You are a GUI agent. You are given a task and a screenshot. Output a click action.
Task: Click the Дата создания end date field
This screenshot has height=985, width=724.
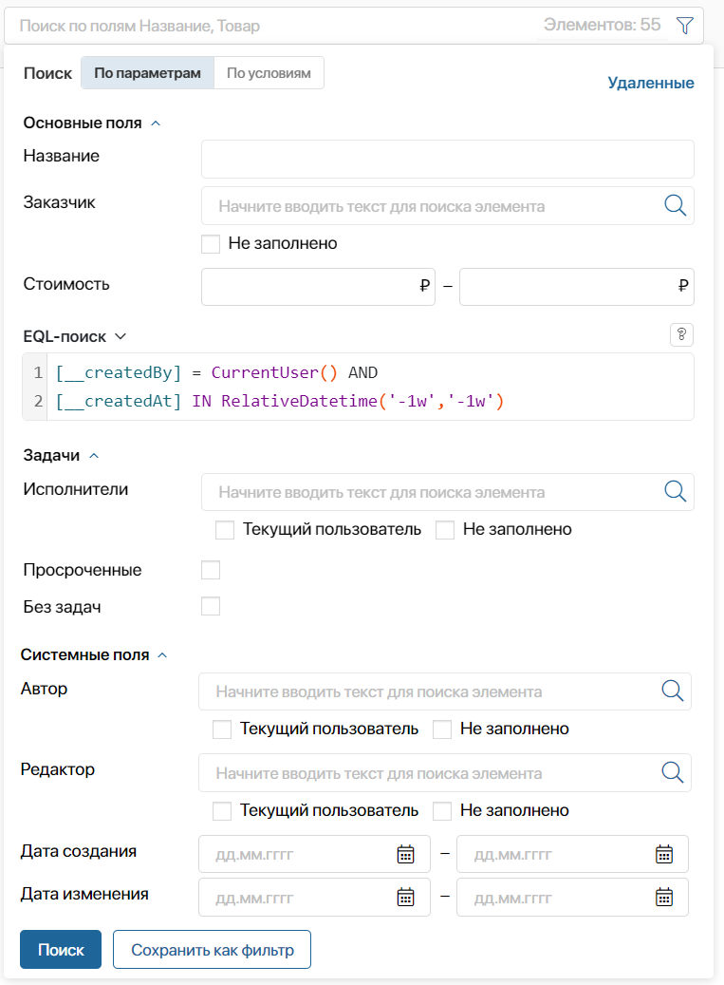pos(572,854)
